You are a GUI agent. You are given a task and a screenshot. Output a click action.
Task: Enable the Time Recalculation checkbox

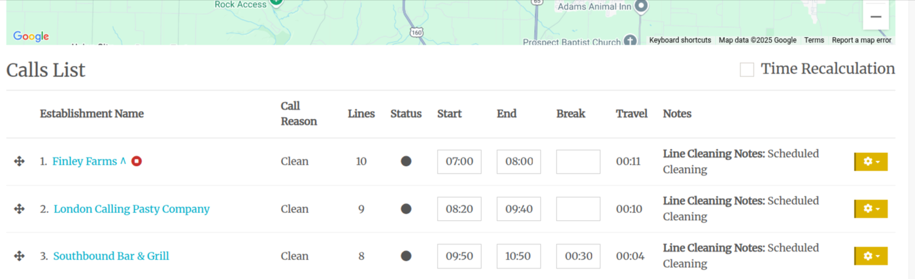tap(747, 69)
